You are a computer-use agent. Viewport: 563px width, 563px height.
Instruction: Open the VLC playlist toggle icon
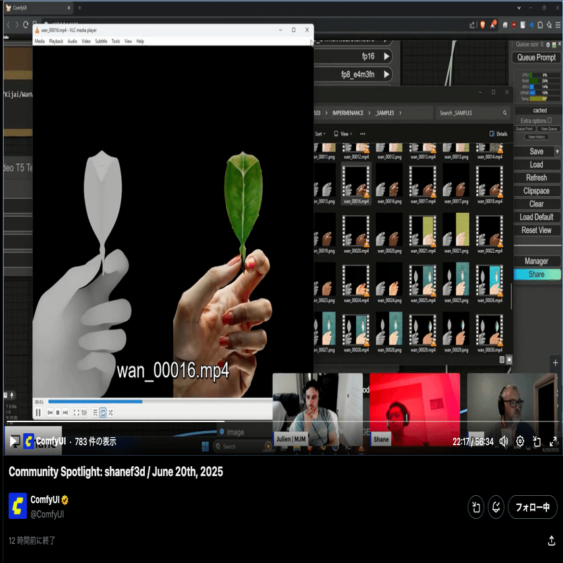pos(95,413)
